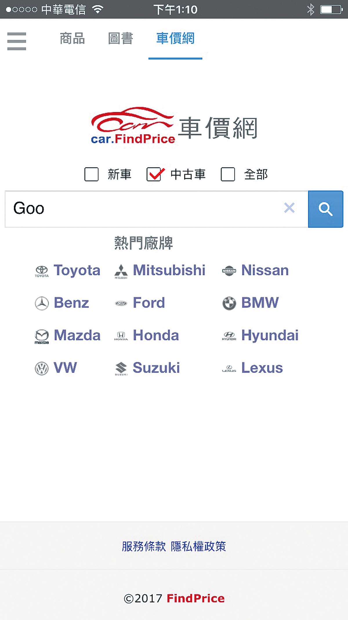Select the Lexus brand link
This screenshot has width=348, height=620.
[x=262, y=368]
